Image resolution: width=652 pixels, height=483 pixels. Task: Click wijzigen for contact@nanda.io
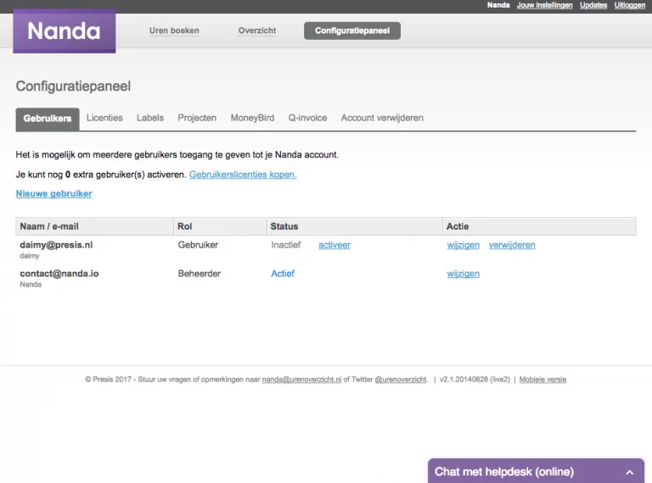pos(464,274)
